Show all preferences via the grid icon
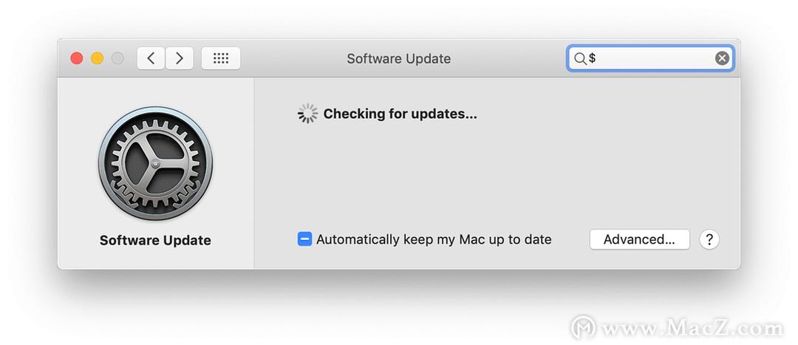 (221, 58)
